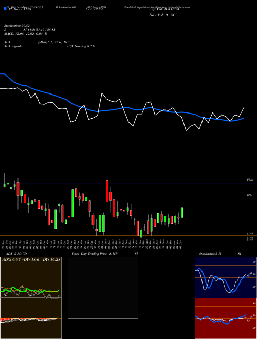257x339 pixels.
Task: Click the empty intraday trading price panel
Action: click(x=103, y=288)
